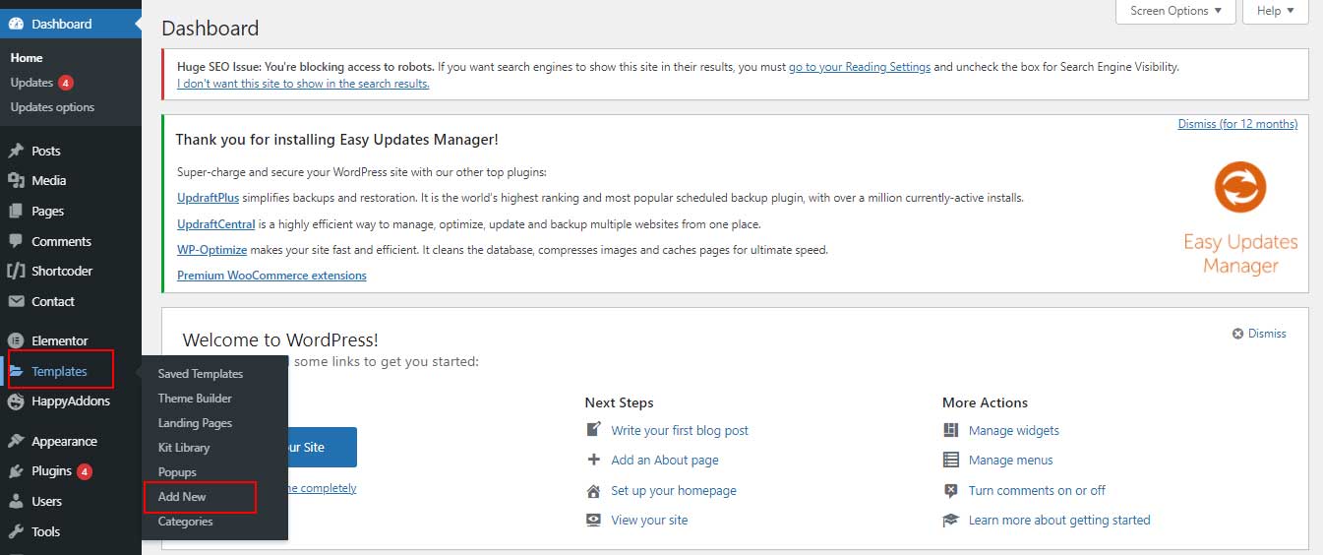Click the Tools wrench icon
This screenshot has height=555, width=1323.
pyautogui.click(x=16, y=531)
